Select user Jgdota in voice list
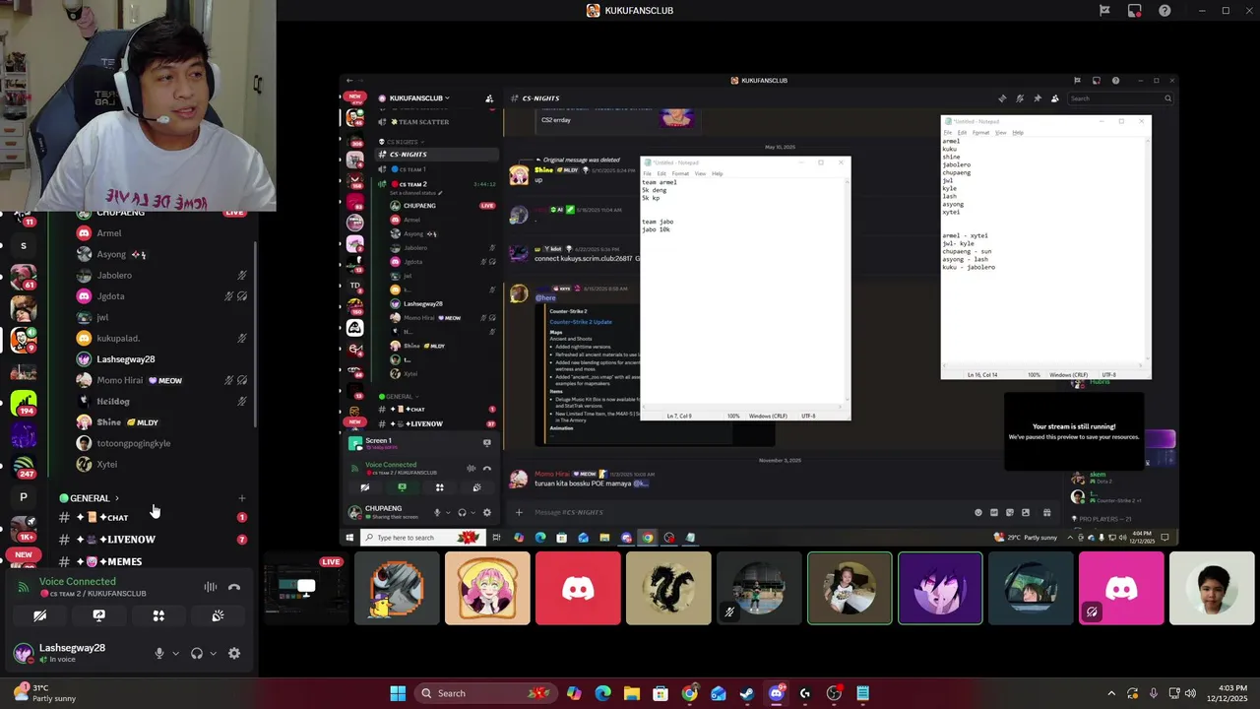This screenshot has width=1260, height=709. point(162,296)
